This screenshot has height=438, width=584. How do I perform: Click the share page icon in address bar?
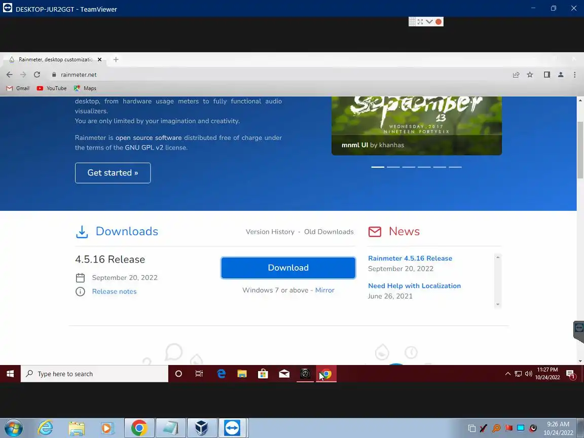516,75
